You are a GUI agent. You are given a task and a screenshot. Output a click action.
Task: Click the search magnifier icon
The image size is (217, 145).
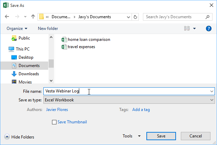208,17
